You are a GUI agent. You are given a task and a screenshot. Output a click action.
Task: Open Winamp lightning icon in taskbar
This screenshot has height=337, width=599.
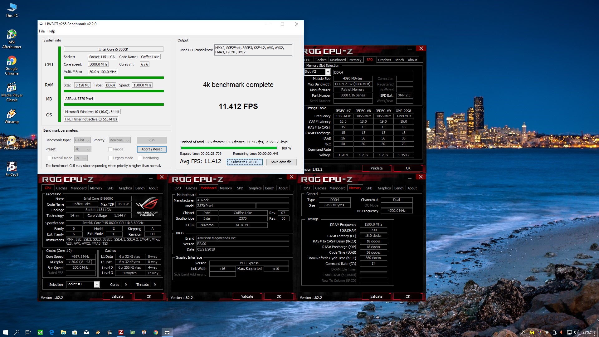click(98, 332)
